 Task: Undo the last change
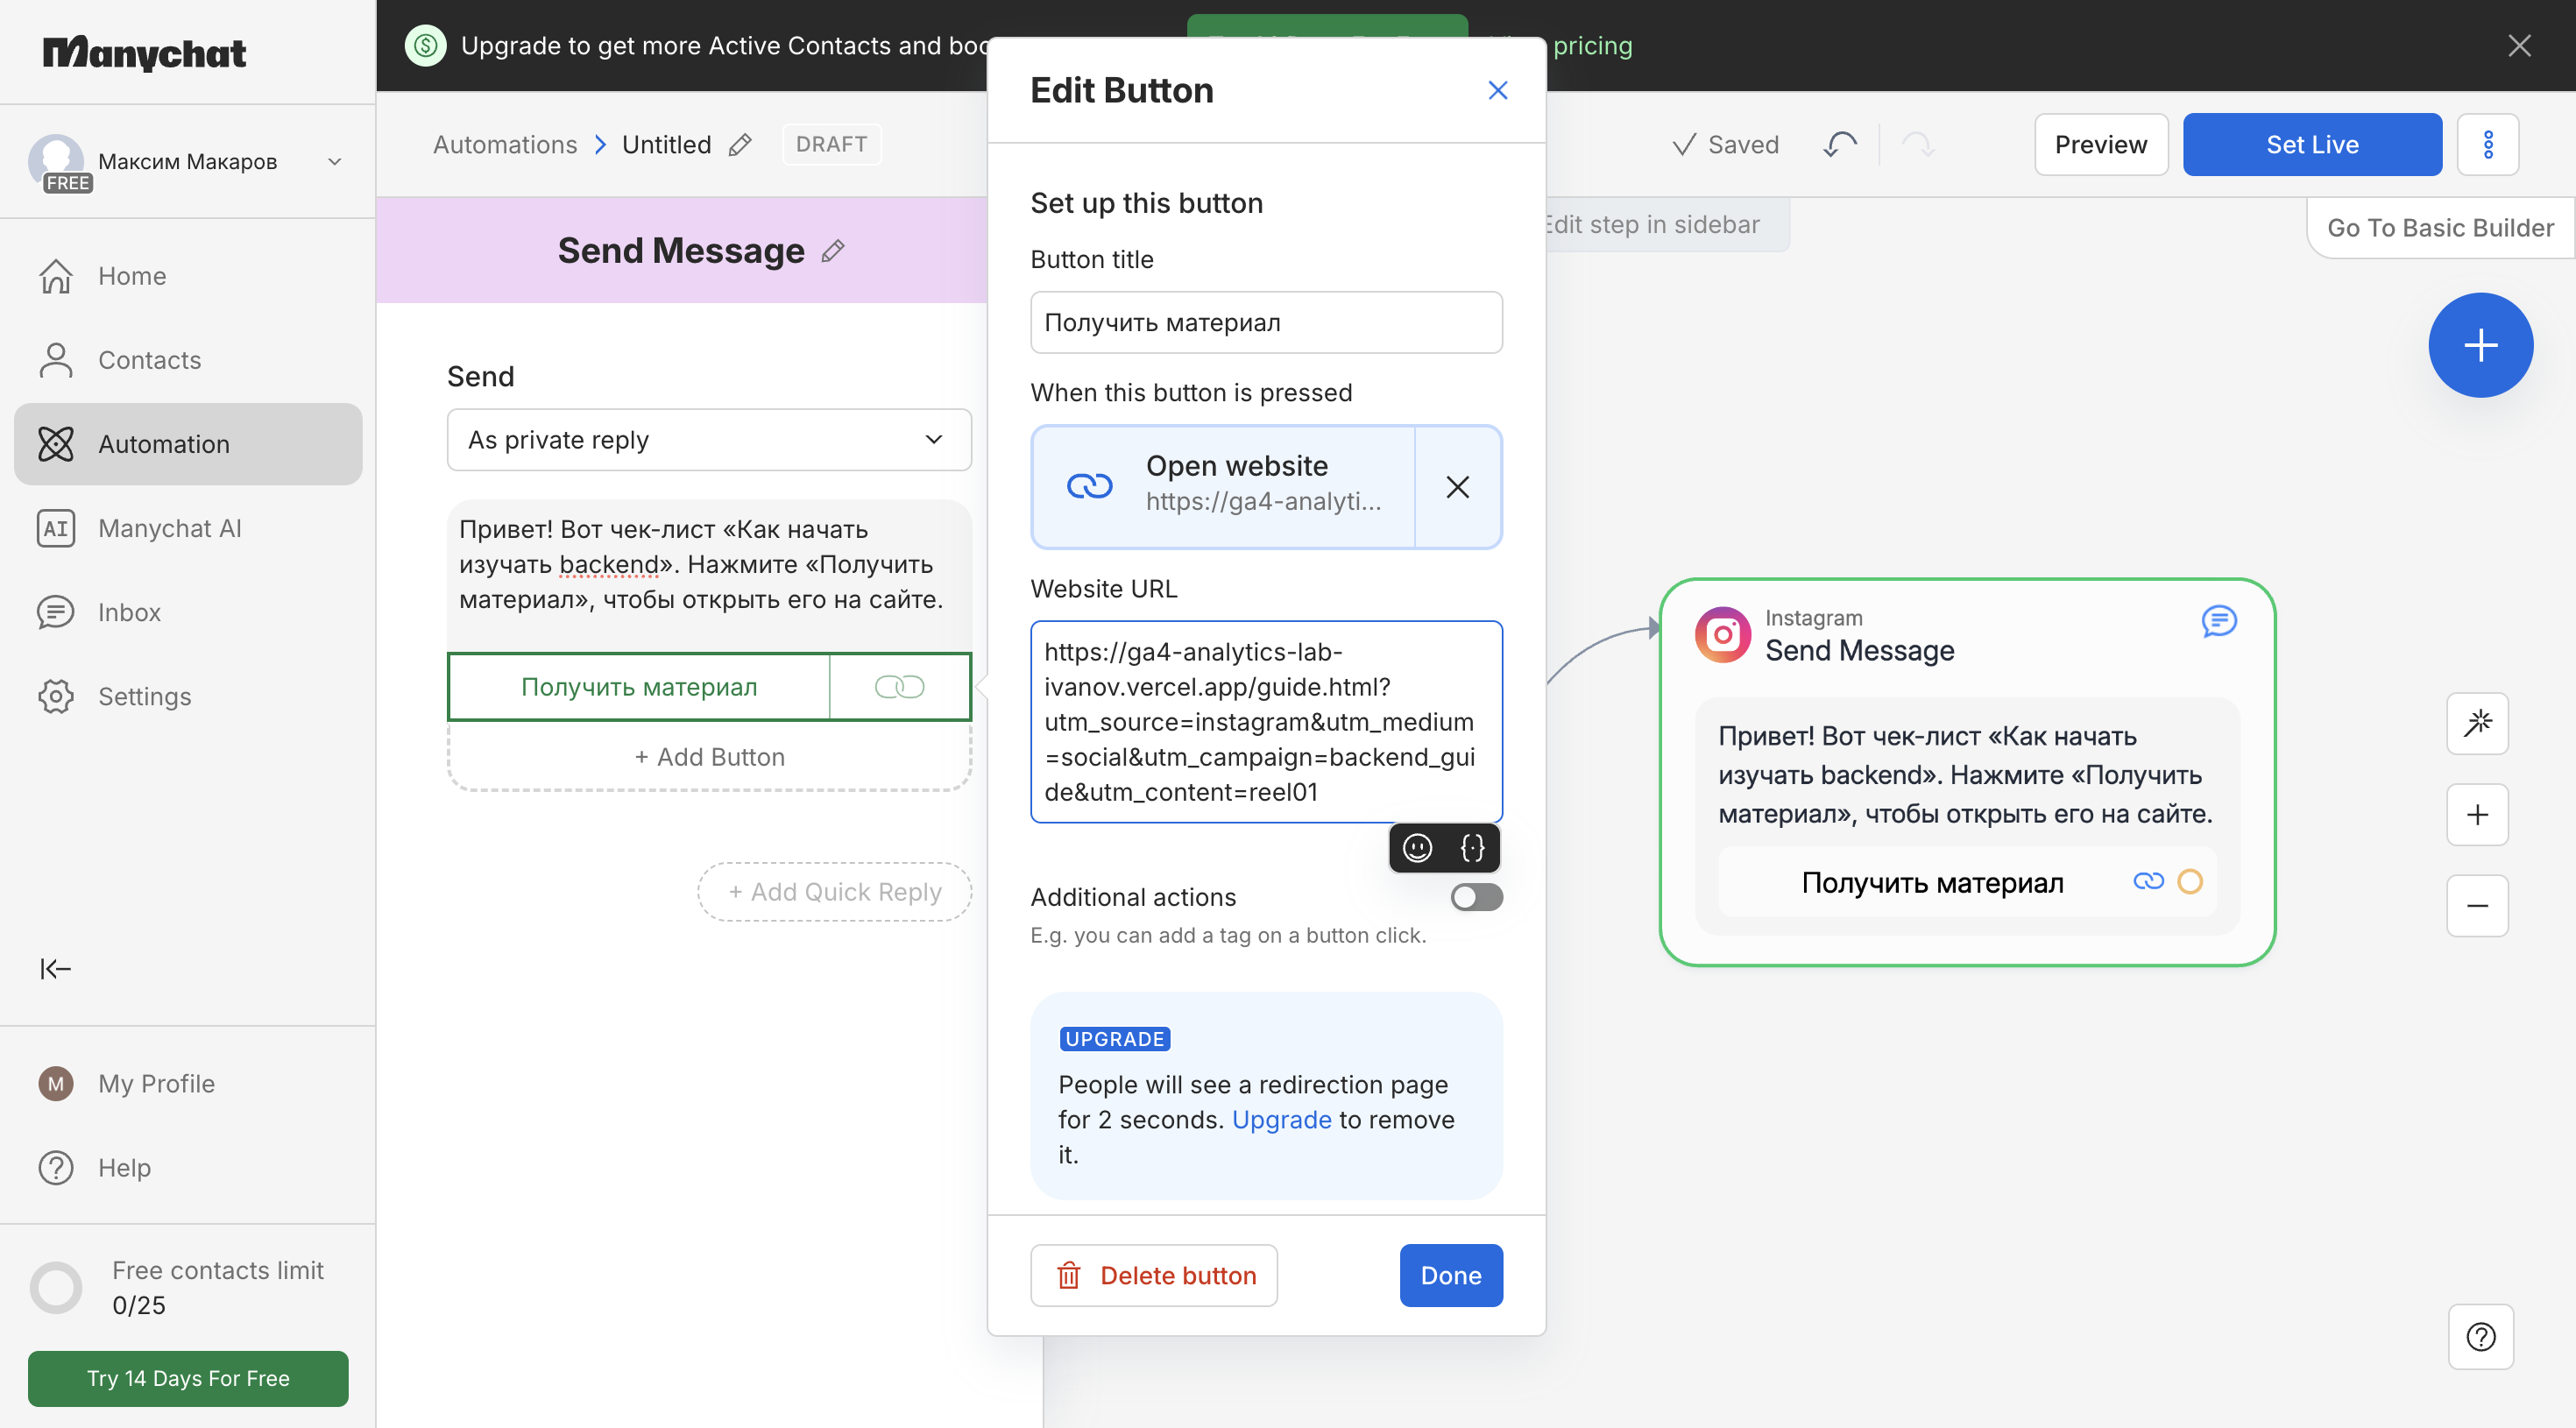tap(1839, 145)
